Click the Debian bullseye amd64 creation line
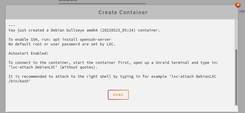The image size is (245, 113). [84, 30]
